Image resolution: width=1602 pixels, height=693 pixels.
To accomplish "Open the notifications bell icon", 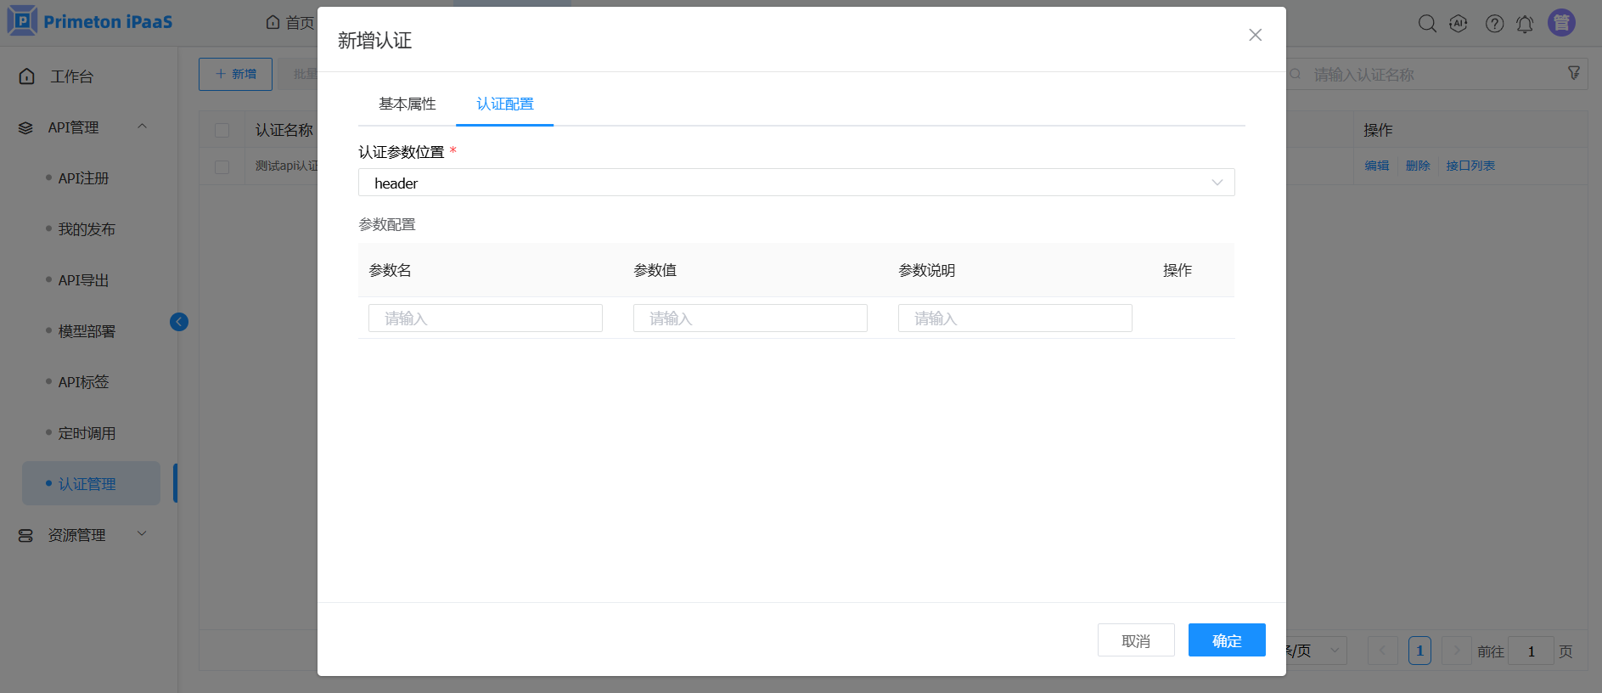I will tap(1525, 24).
